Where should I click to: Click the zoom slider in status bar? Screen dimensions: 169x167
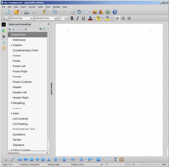[x=149, y=165]
